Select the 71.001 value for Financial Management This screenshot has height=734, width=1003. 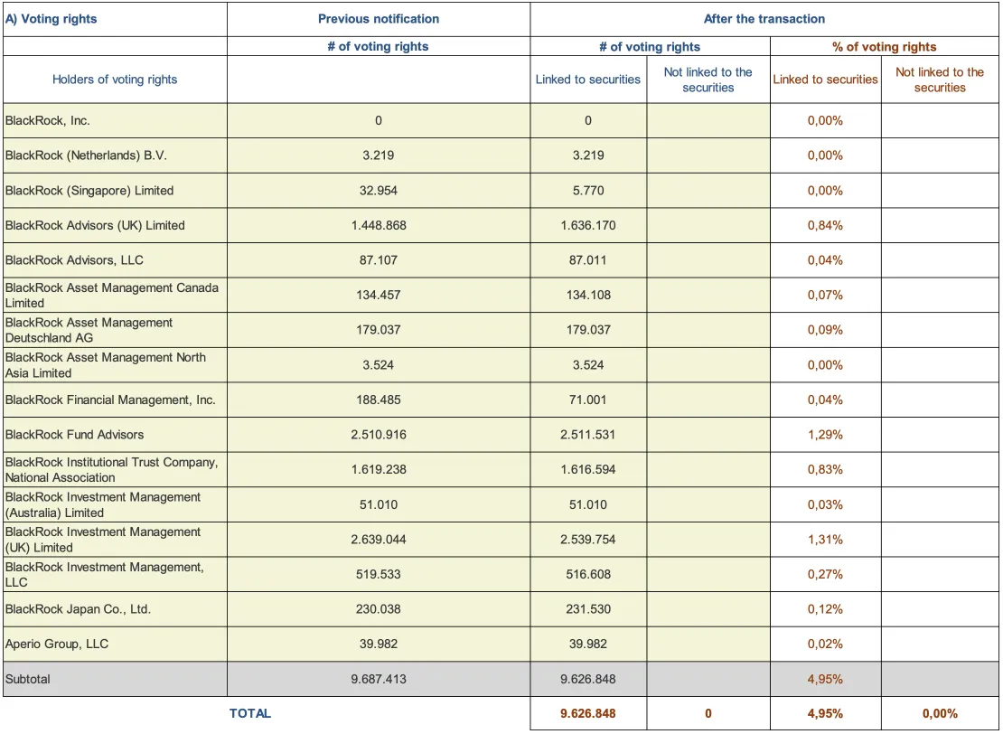588,400
